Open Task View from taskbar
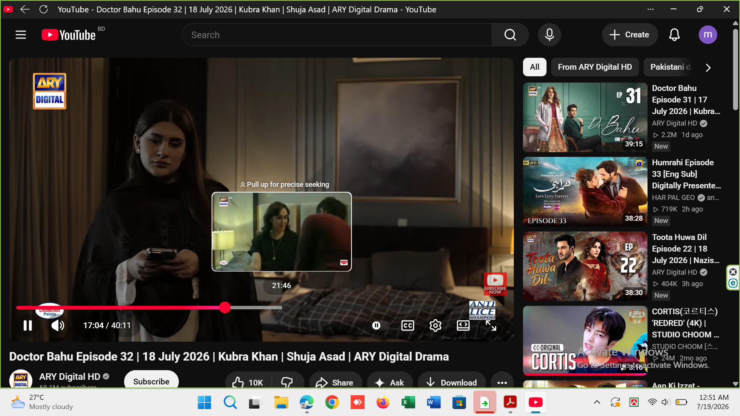Image resolution: width=740 pixels, height=416 pixels. coord(256,403)
